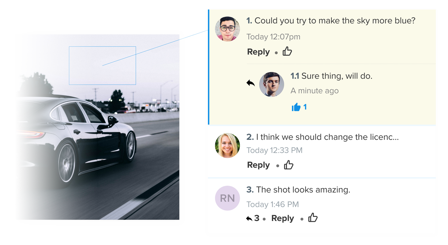Viewport: 448px width, 245px height.
Task: Like the sky more blue comment
Action: pyautogui.click(x=287, y=51)
